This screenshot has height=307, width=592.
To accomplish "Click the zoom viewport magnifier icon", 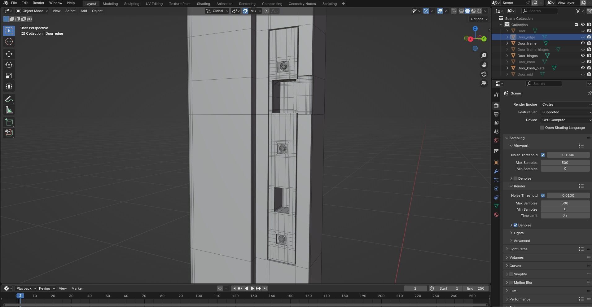I will [x=484, y=55].
